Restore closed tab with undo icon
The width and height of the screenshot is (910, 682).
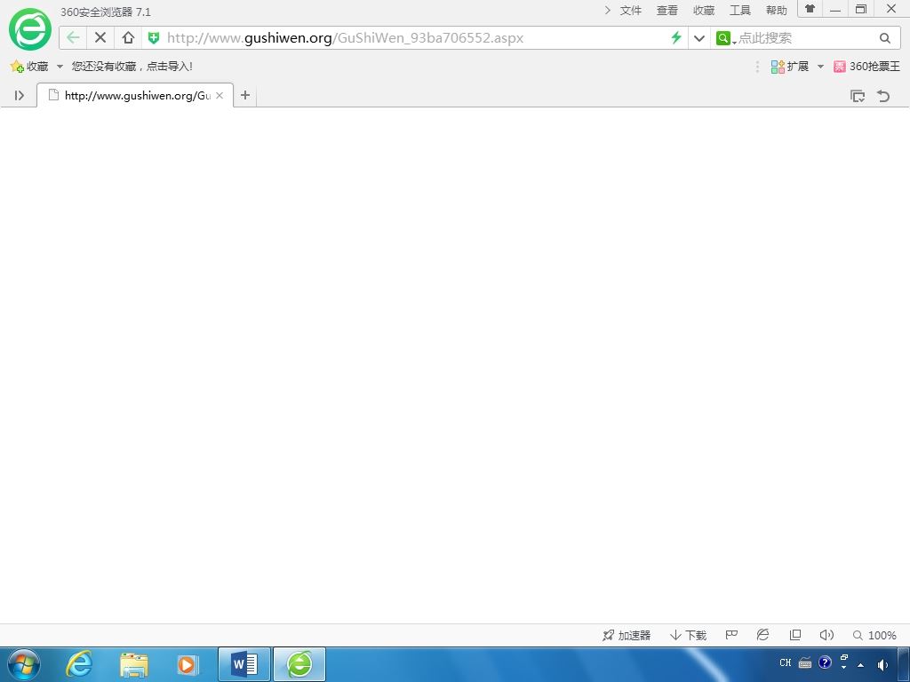pyautogui.click(x=883, y=96)
